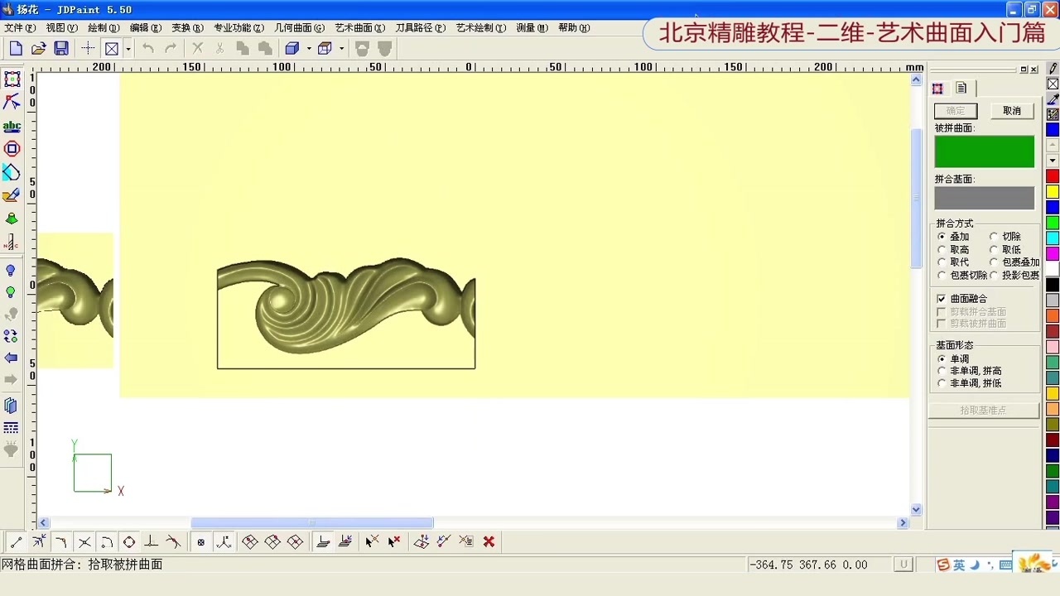Click the shaded 3D cube icon
1060x596 pixels.
(292, 49)
